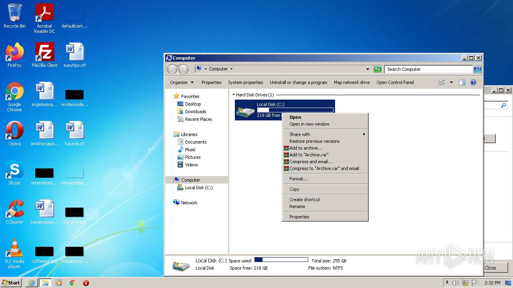Launch Acrobat Reader DC shortcut
Viewport: 513px width, 288px height.
44,18
